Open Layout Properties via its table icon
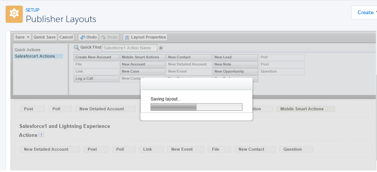377x172 pixels. [x=127, y=37]
